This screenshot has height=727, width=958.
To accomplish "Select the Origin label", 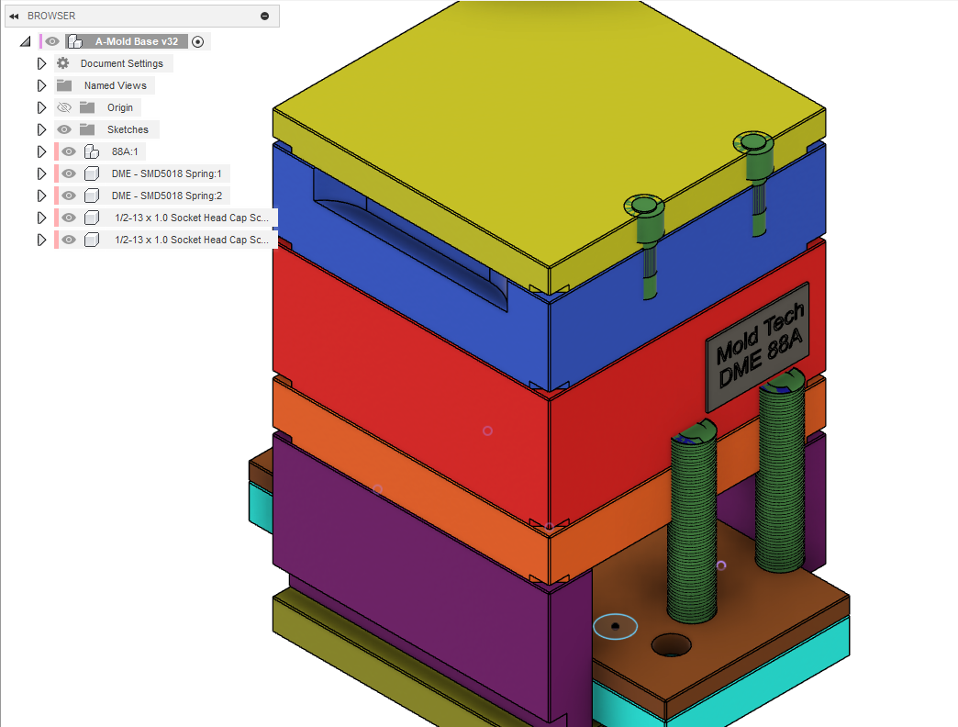I will (119, 107).
